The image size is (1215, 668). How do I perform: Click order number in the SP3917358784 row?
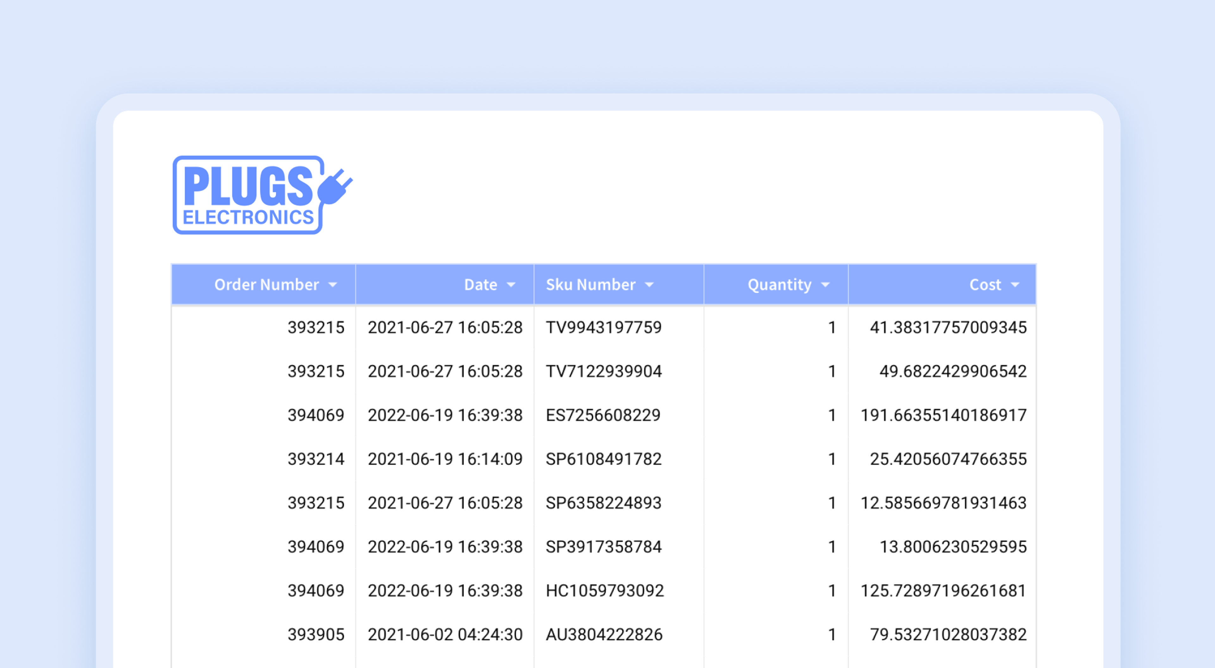pos(316,546)
